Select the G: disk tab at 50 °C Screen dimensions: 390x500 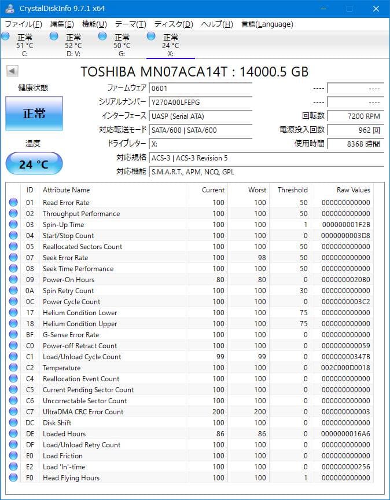click(122, 45)
